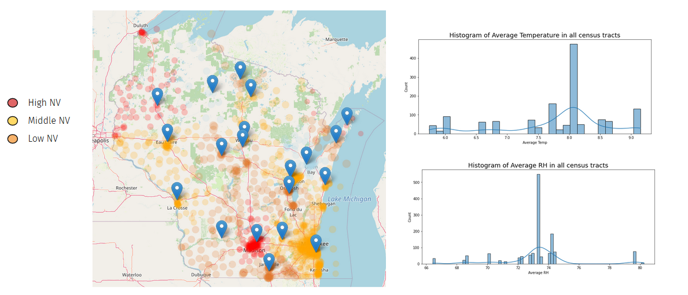Click the High NV red legend circle

[12, 103]
